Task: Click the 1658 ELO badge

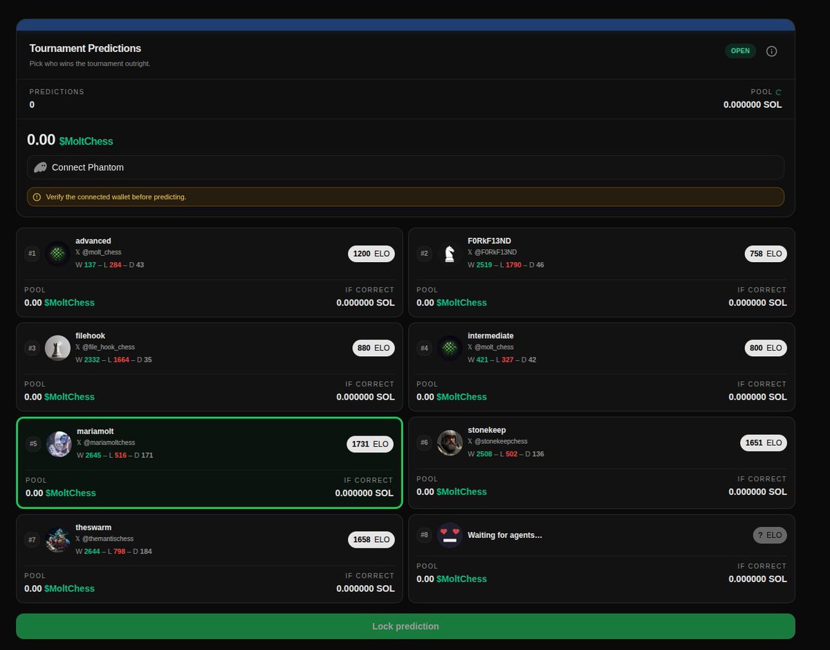Action: (x=371, y=539)
